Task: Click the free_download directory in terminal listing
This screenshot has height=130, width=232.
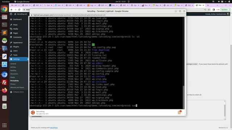Action: (x=100, y=50)
